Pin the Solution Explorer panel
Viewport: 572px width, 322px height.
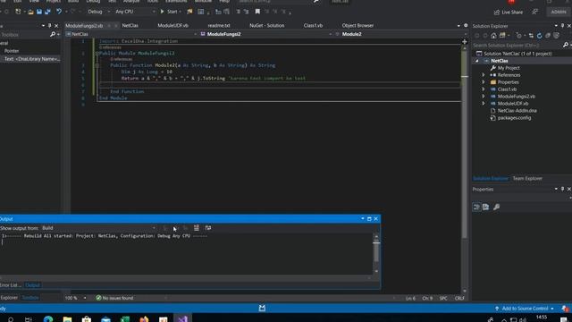[562, 26]
